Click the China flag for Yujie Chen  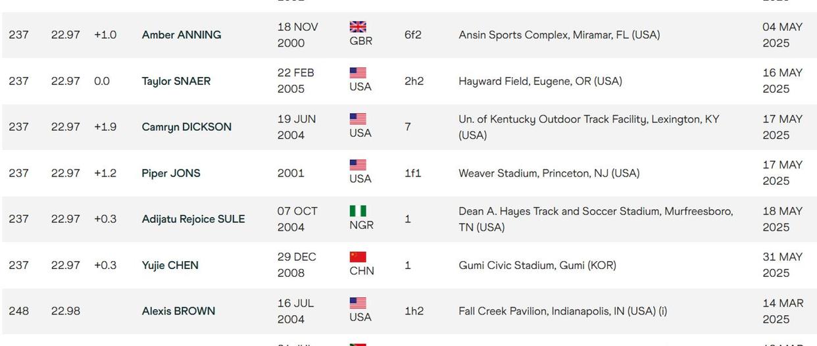[358, 257]
